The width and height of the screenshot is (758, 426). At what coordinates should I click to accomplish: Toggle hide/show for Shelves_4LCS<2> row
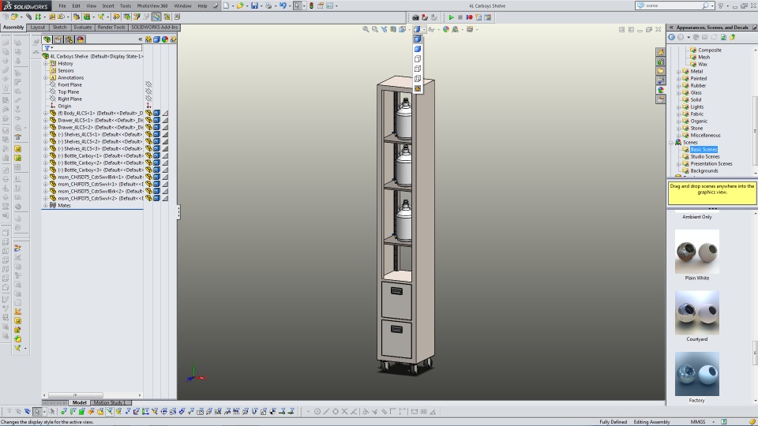click(x=149, y=141)
